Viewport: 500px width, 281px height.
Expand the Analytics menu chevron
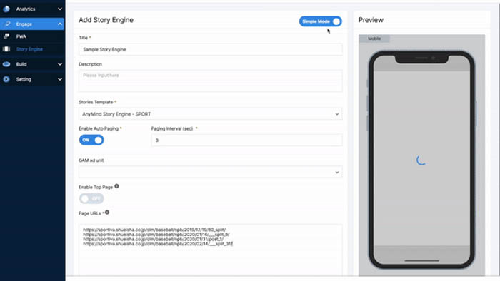[60, 9]
